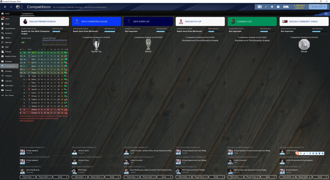Go back with the left arrow

[x=5, y=7]
